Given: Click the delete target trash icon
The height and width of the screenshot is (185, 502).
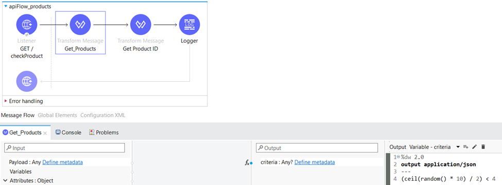Looking at the screenshot, I should [x=483, y=147].
